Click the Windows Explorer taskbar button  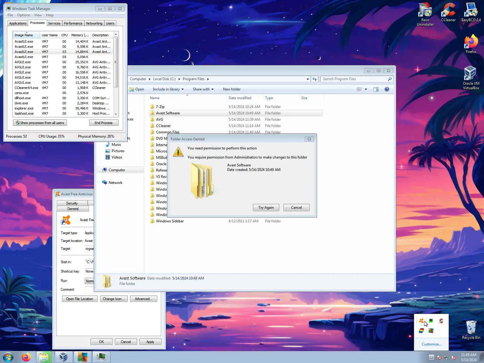(44, 357)
